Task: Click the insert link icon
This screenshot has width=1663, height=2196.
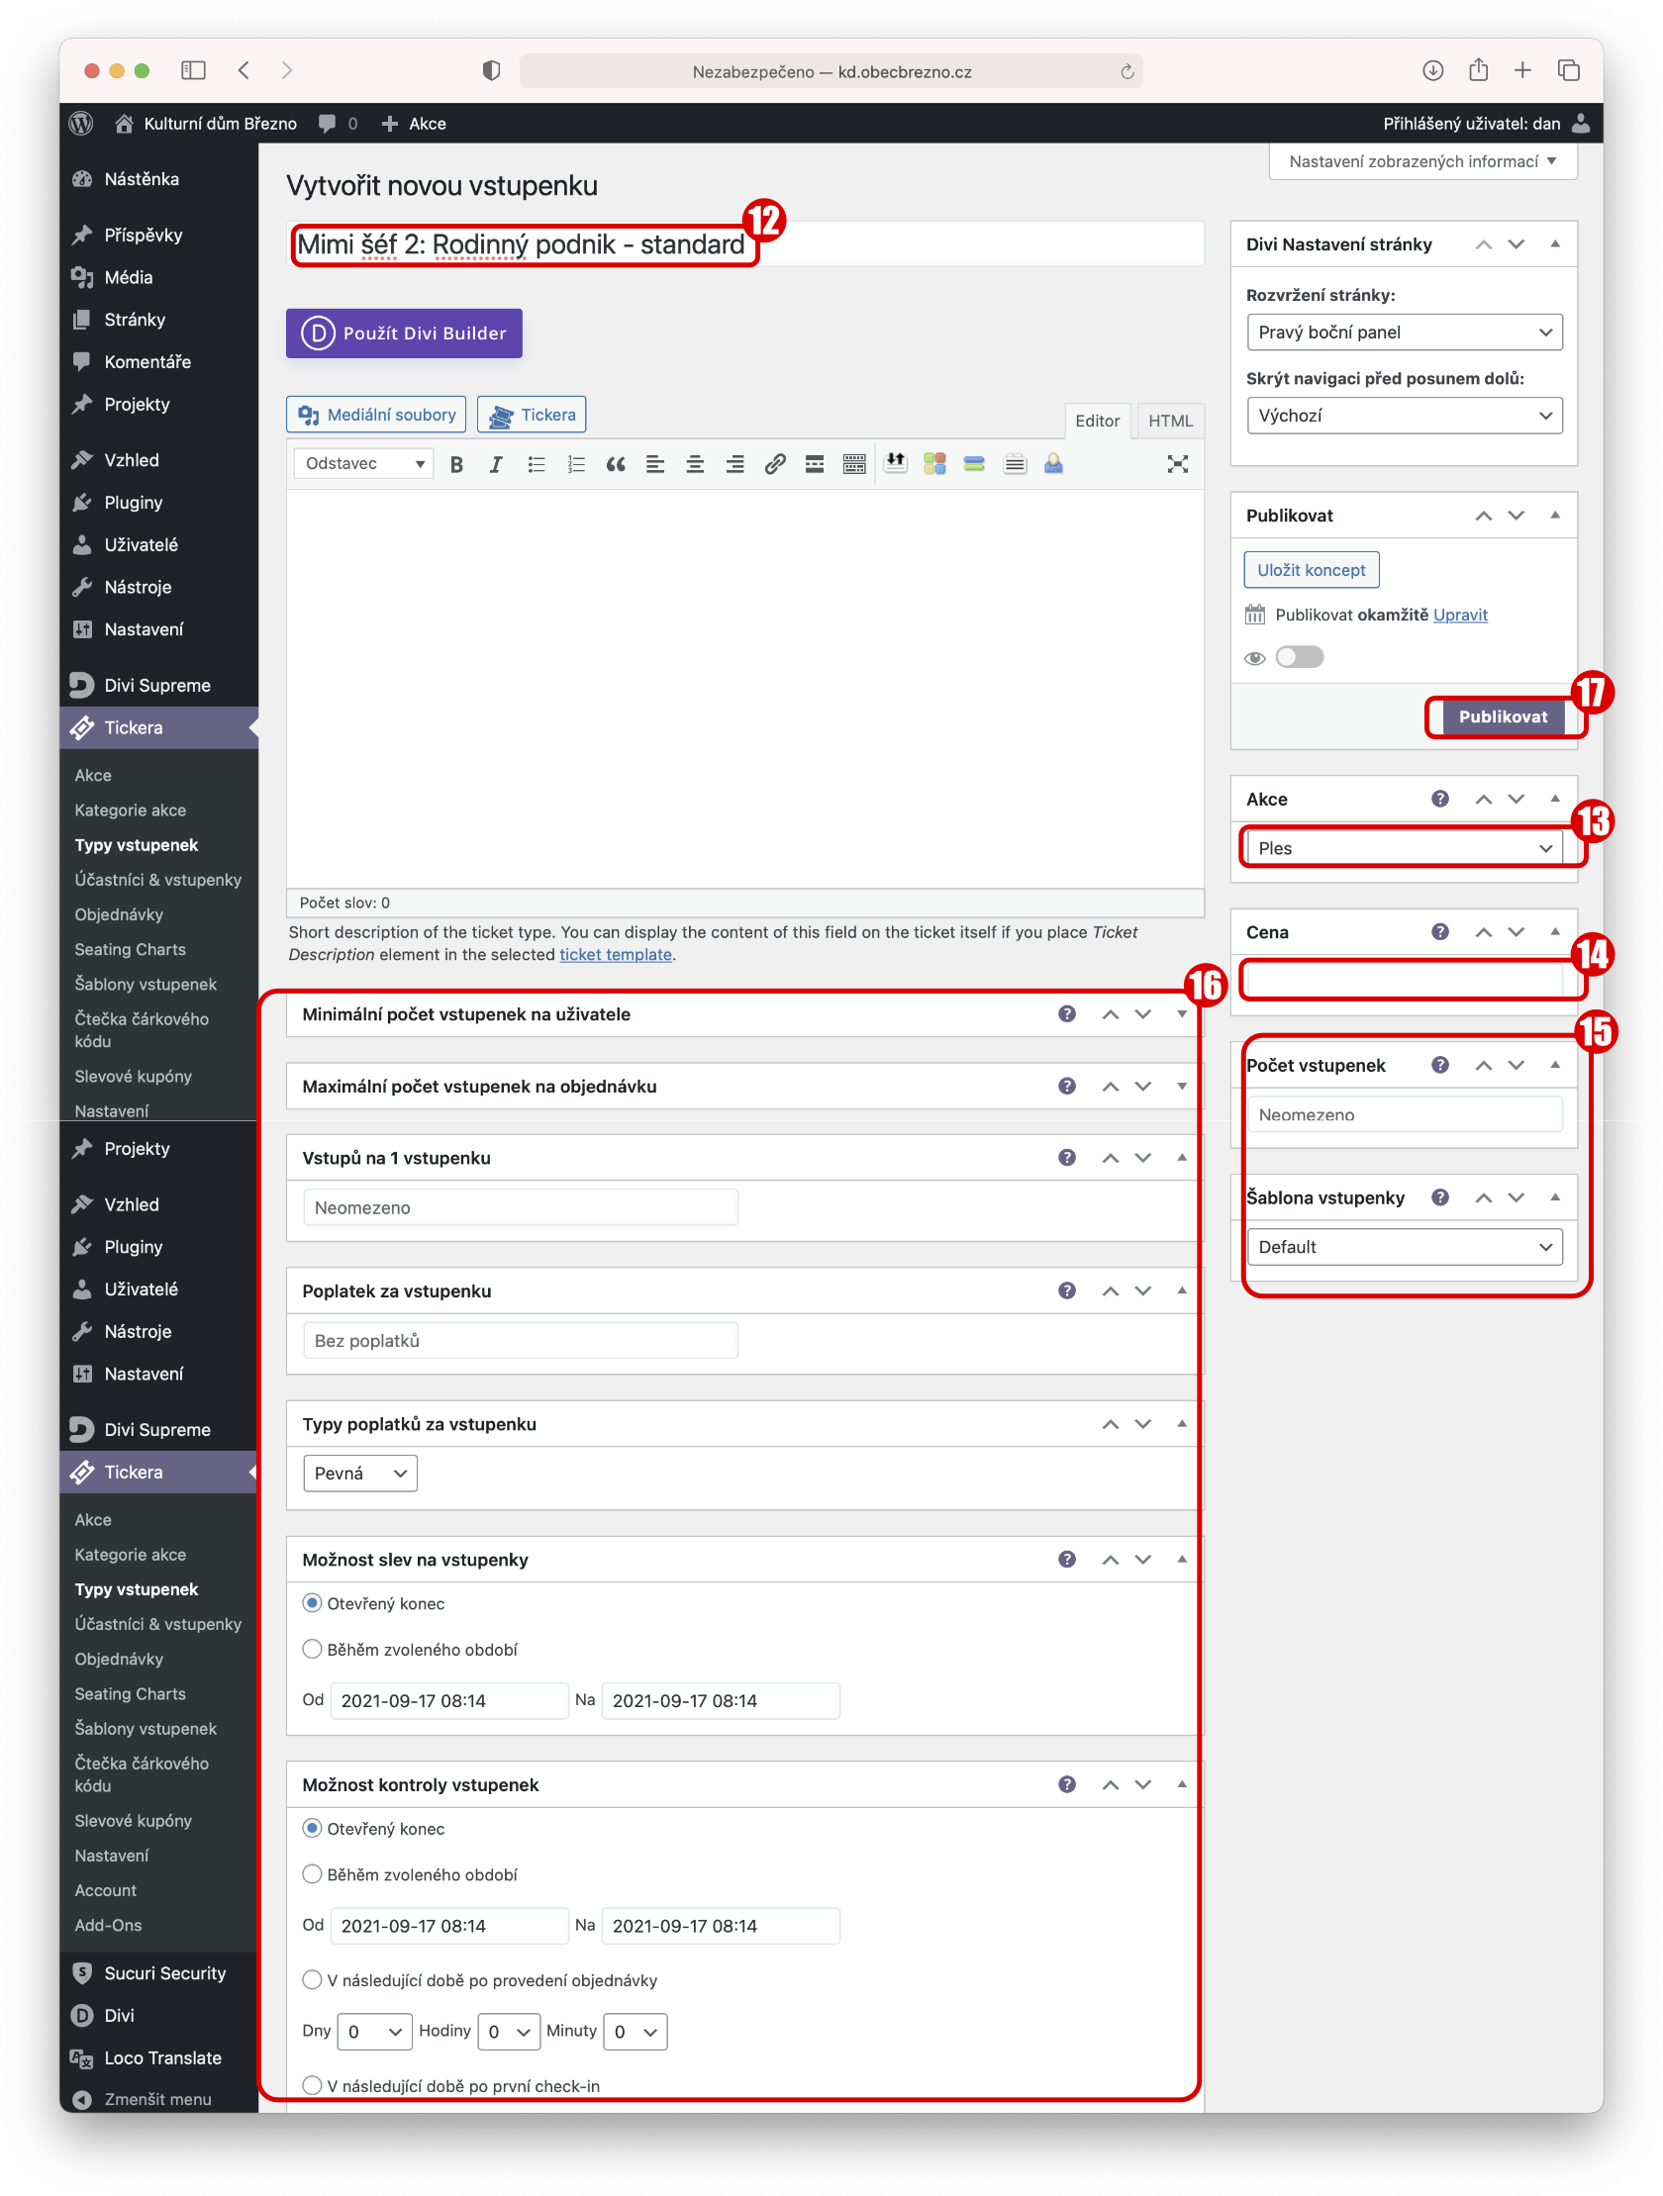Action: click(x=774, y=464)
